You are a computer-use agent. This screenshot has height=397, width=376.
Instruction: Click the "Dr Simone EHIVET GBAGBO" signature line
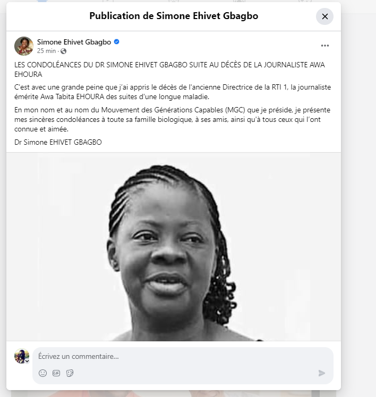58,142
